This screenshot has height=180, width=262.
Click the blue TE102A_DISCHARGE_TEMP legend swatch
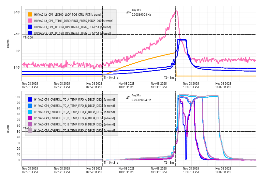[x=30, y=27]
